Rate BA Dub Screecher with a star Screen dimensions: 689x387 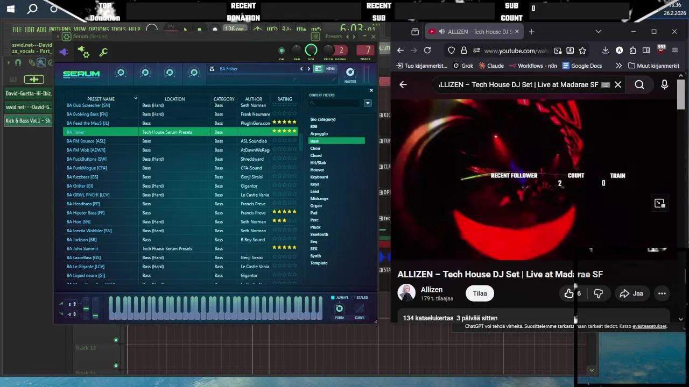(285, 105)
